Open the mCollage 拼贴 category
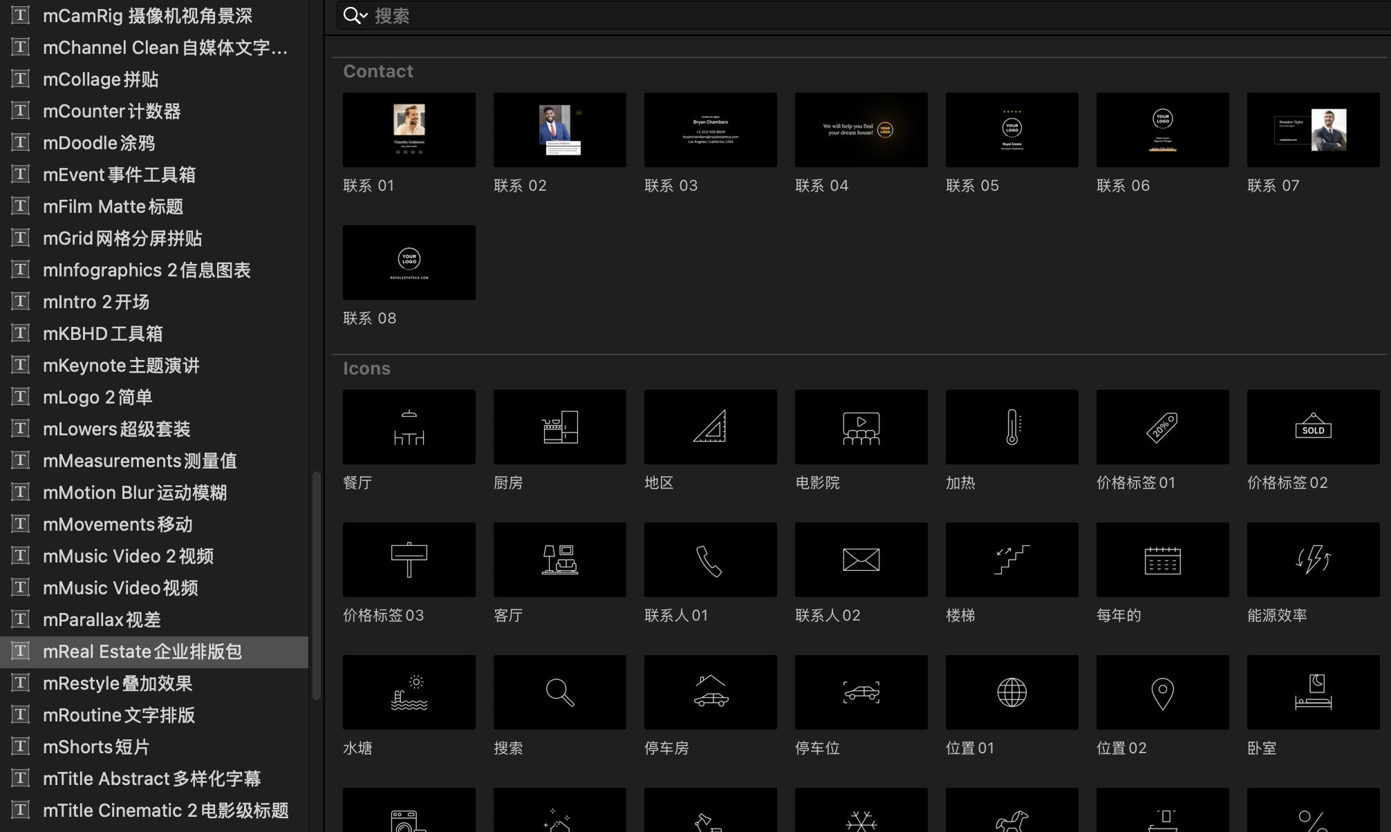Image resolution: width=1391 pixels, height=832 pixels. [x=154, y=79]
